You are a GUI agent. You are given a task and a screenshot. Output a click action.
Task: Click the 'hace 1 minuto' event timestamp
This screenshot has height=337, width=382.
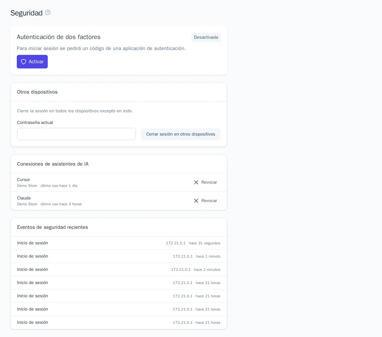click(208, 256)
